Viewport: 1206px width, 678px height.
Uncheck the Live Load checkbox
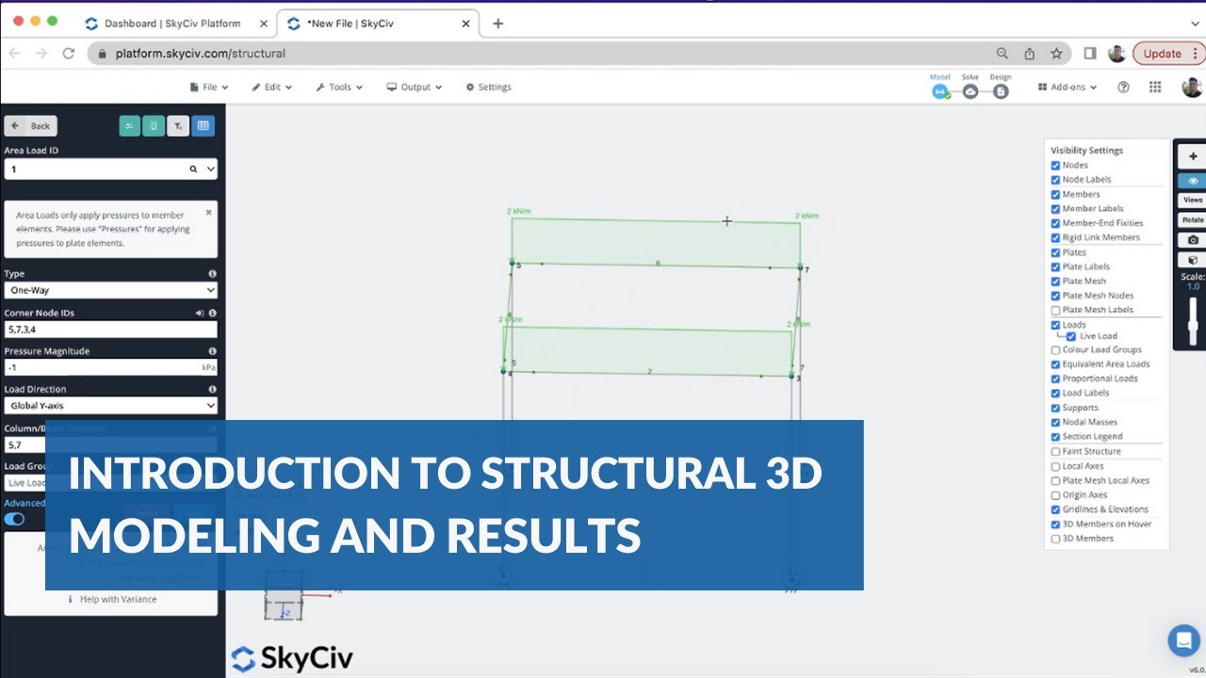click(x=1071, y=336)
